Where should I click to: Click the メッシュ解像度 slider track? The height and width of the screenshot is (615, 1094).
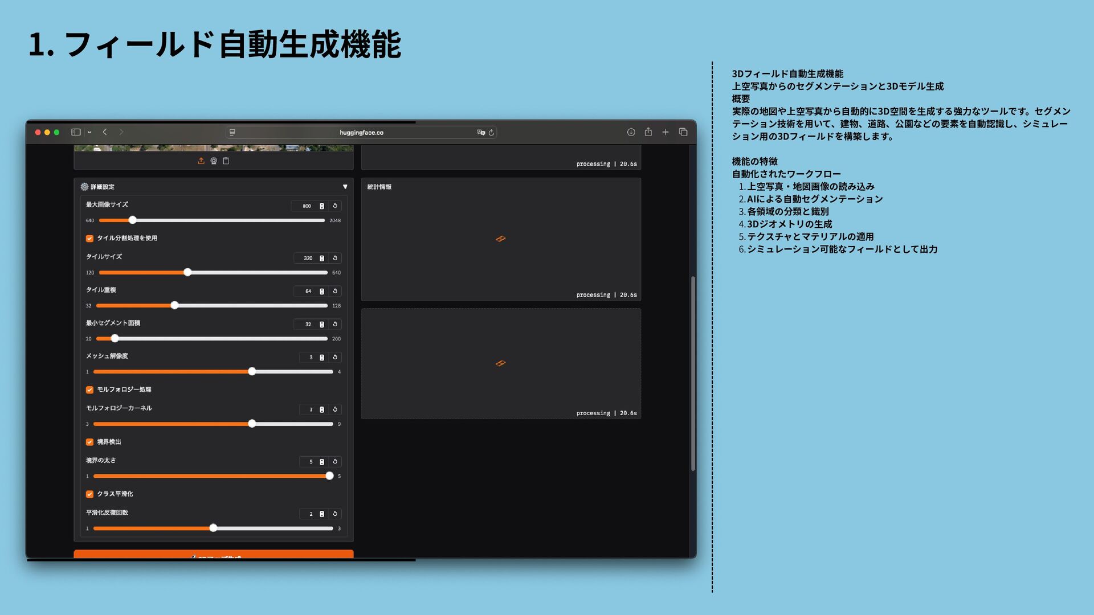[x=171, y=372]
